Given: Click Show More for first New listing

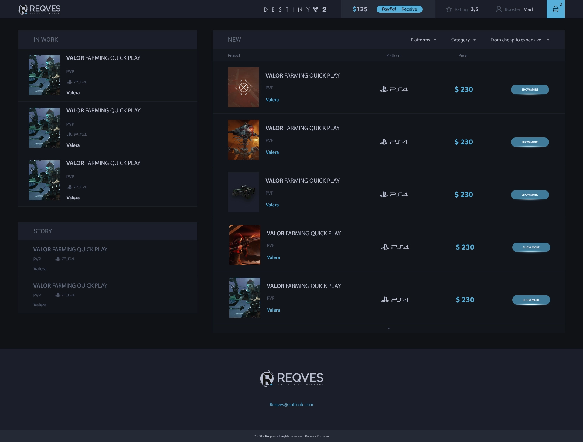Looking at the screenshot, I should tap(530, 89).
